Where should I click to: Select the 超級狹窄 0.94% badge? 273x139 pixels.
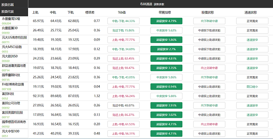(166, 87)
